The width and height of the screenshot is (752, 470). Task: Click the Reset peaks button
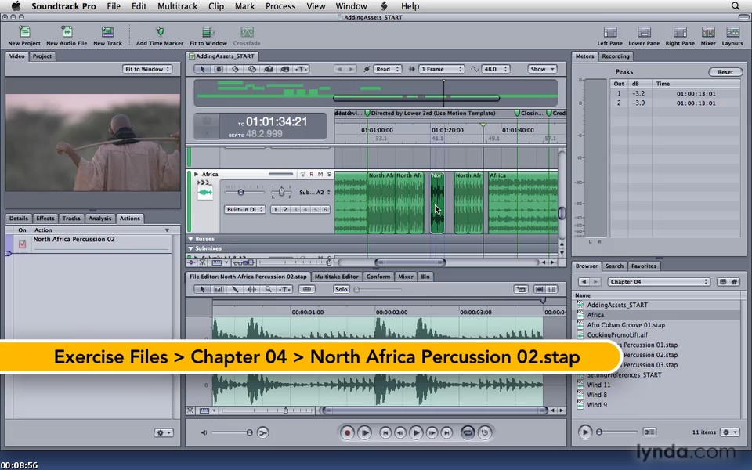[725, 72]
